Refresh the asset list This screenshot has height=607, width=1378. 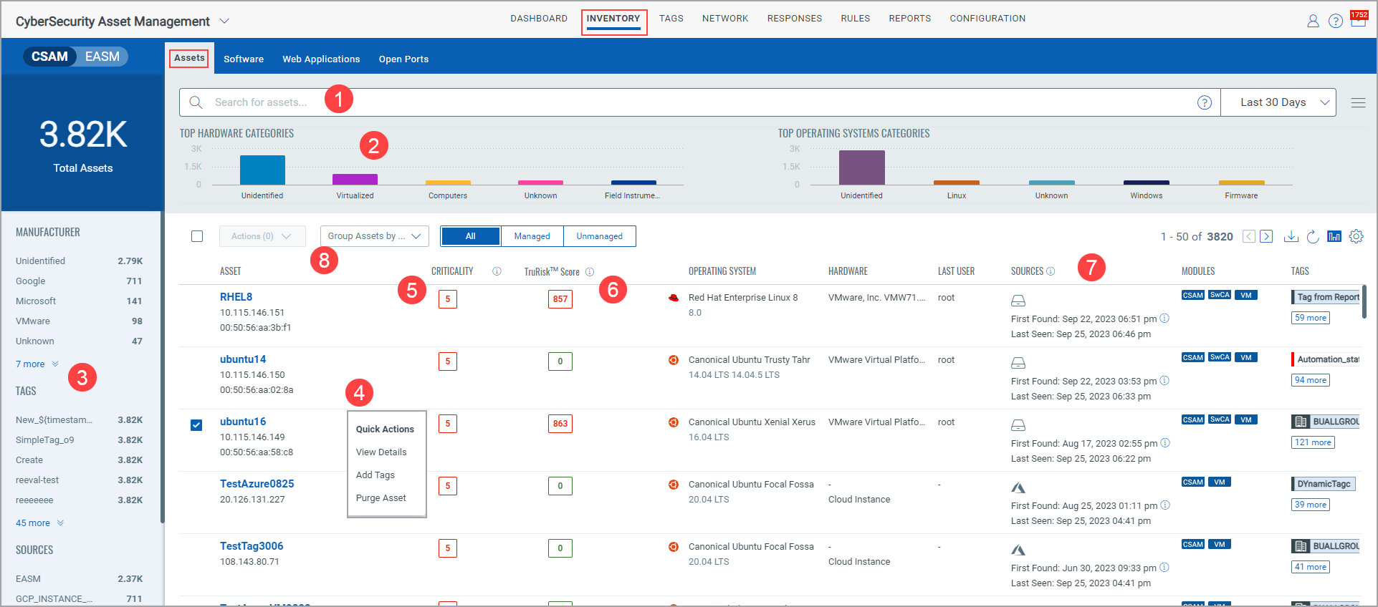point(1313,236)
